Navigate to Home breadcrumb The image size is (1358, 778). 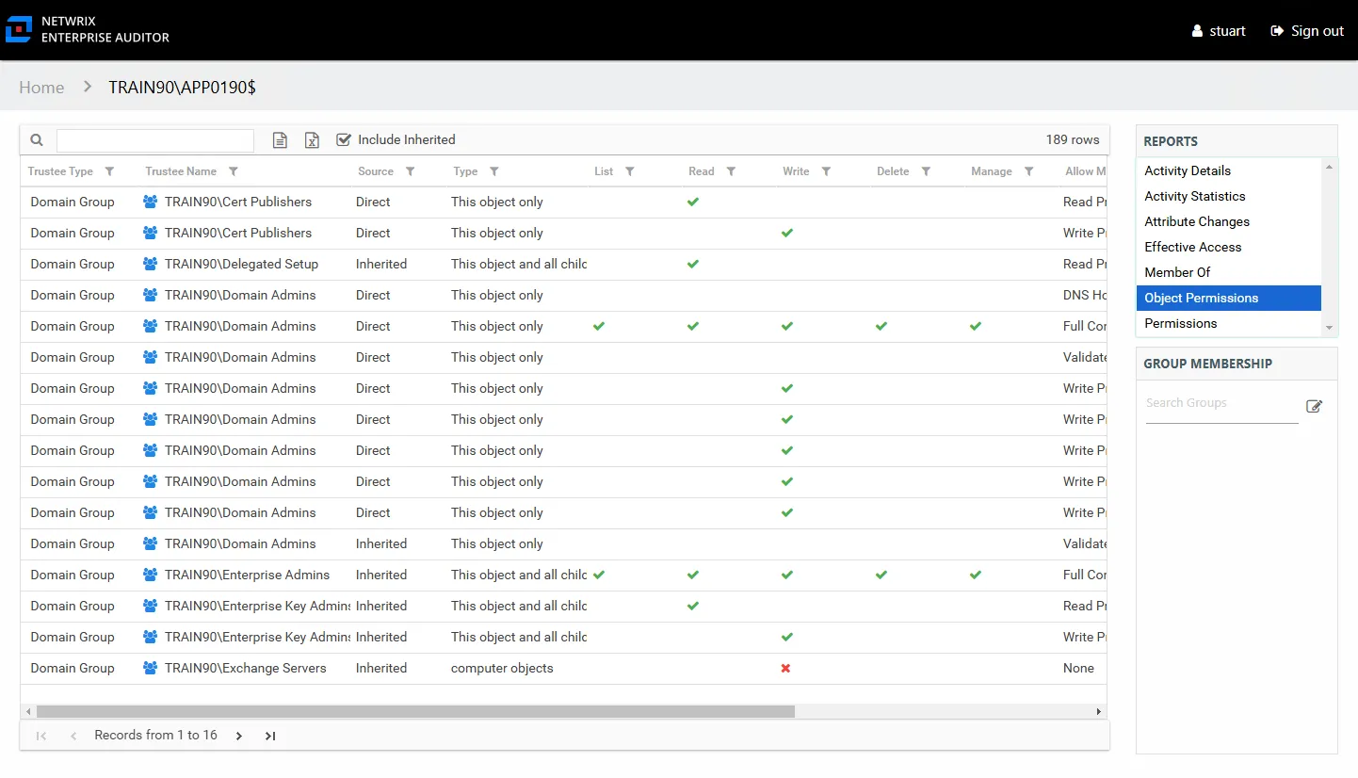41,88
